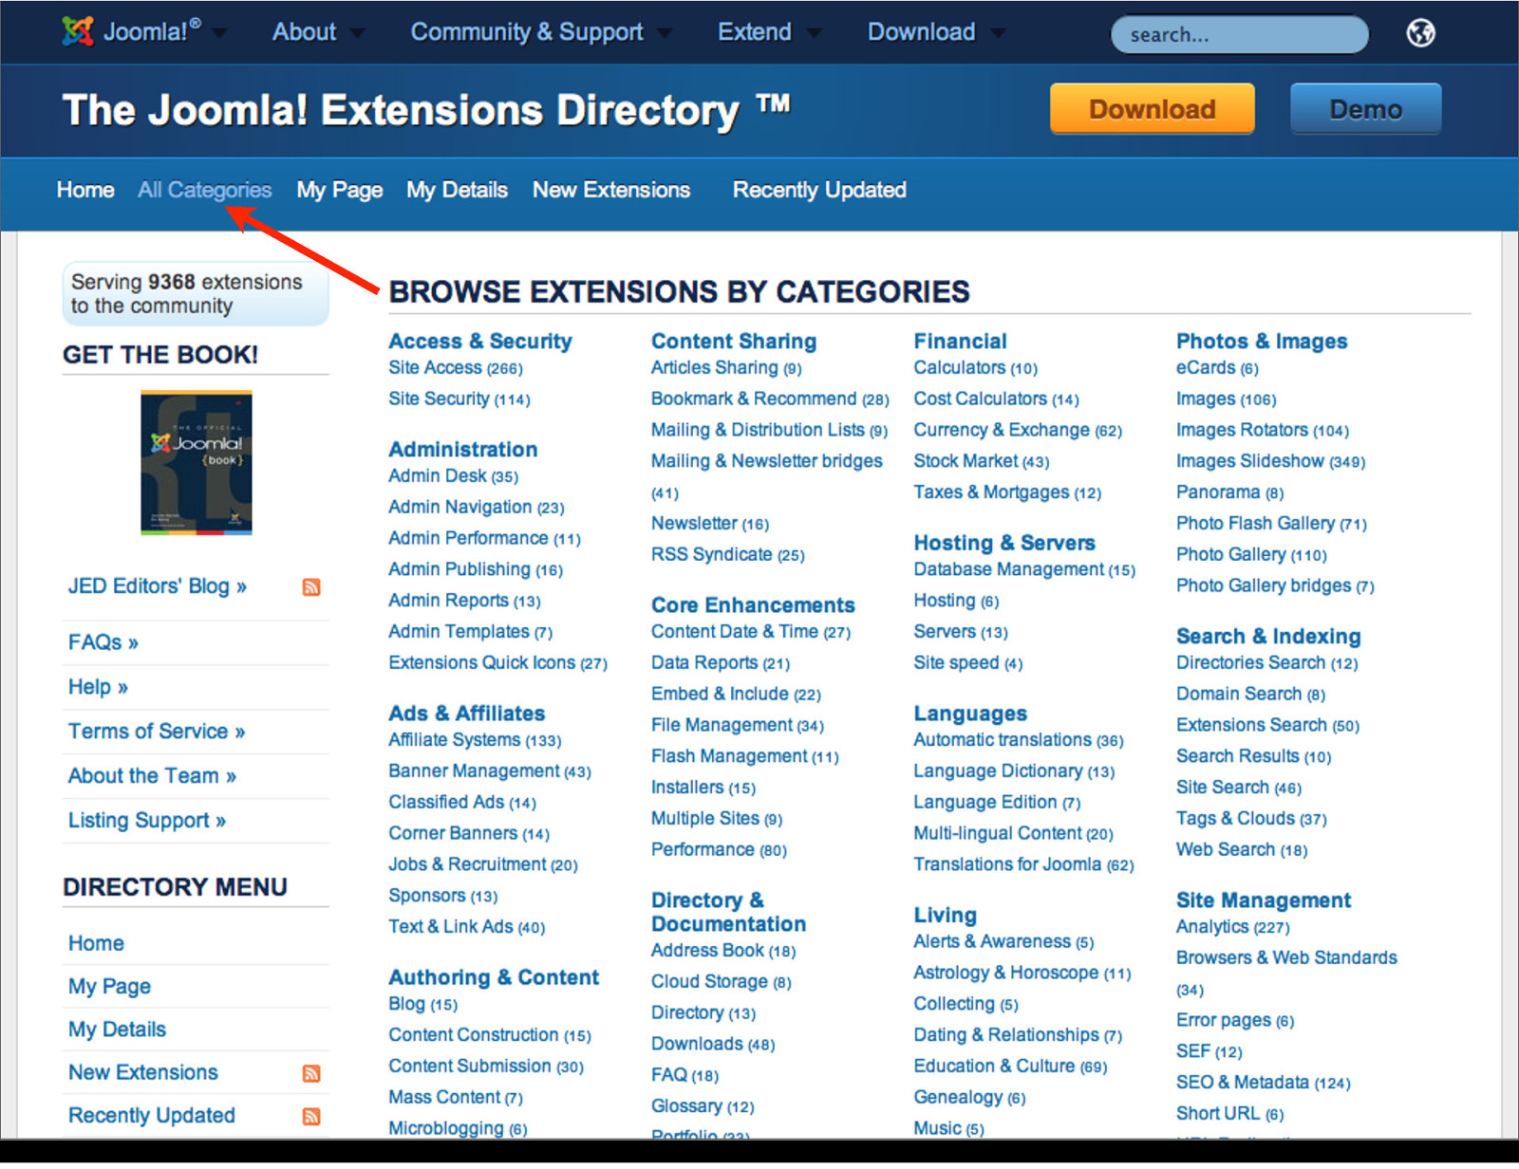Open Ads & Affiliates category heading
The height and width of the screenshot is (1169, 1519).
tap(467, 714)
